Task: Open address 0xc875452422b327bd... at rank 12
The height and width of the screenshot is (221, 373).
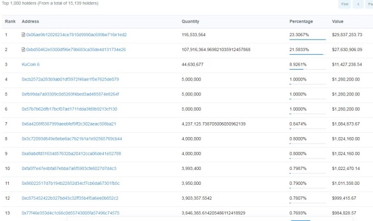Action: click(70, 198)
